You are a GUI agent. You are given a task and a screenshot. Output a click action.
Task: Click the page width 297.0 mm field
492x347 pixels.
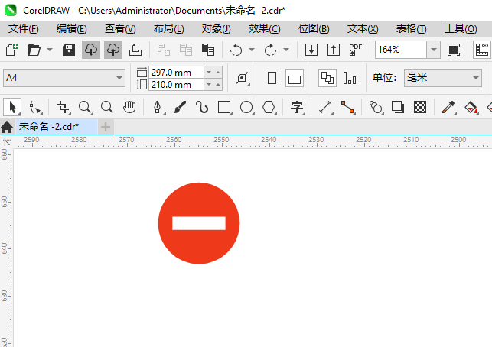[176, 73]
